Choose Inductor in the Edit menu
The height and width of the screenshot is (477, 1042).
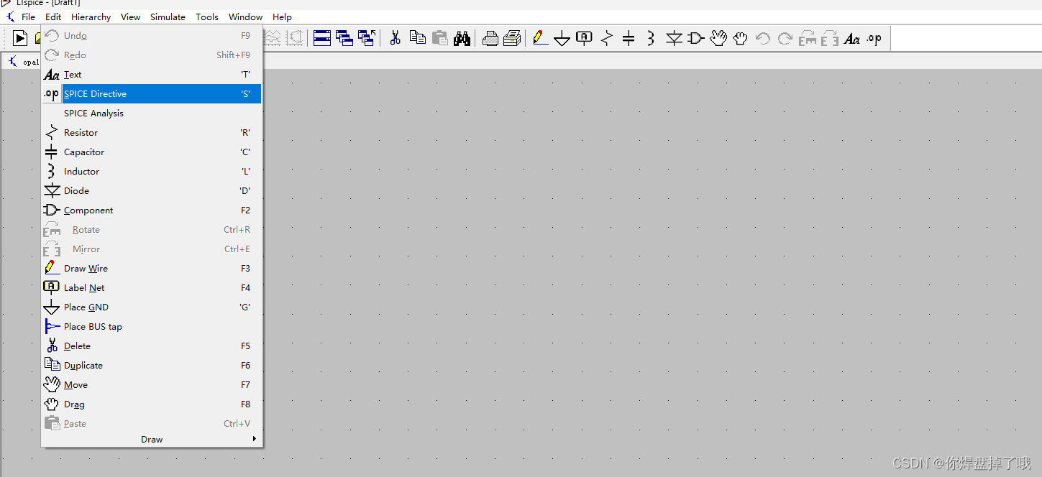point(152,172)
